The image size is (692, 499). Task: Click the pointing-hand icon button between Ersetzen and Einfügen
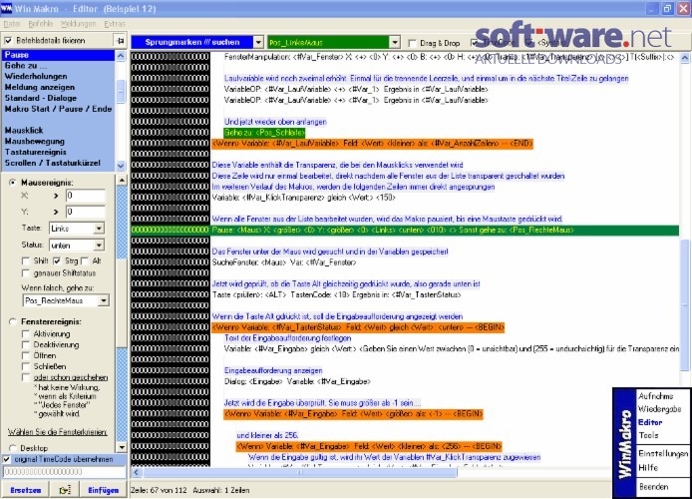[65, 490]
